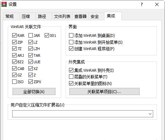
Task: Click the custom archive extension input field
Action: click(82, 114)
